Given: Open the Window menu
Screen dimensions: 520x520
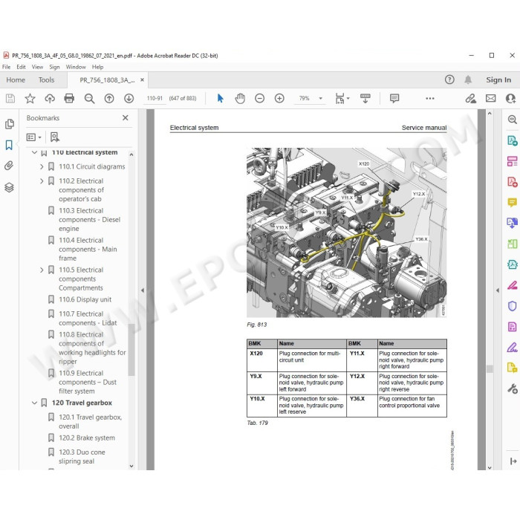Looking at the screenshot, I should click(x=76, y=67).
